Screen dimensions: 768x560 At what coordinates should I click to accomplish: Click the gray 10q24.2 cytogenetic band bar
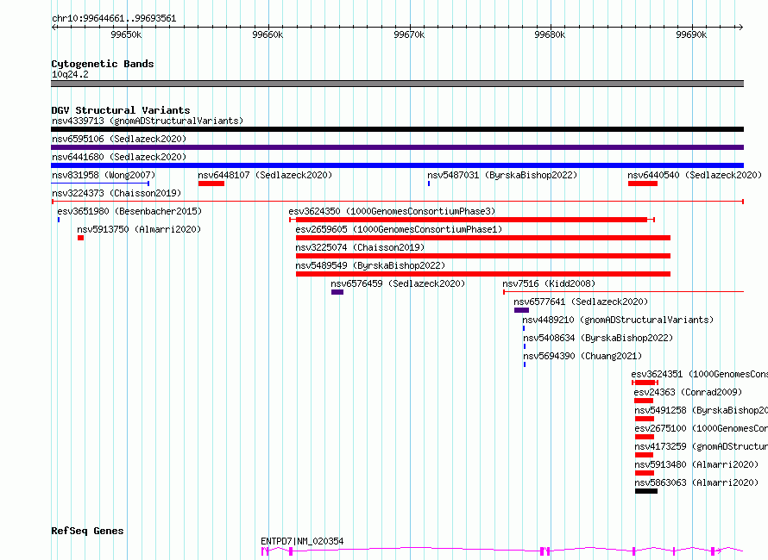point(397,84)
